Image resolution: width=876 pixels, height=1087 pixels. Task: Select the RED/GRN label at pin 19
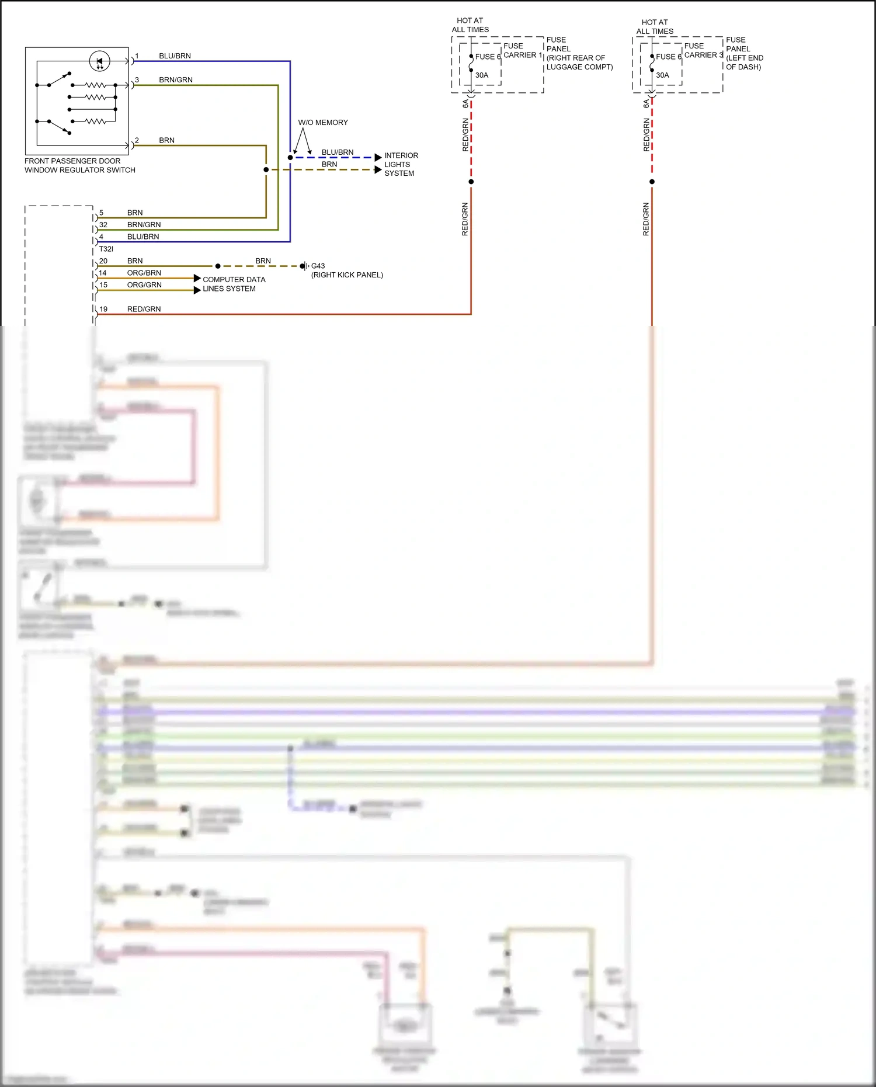144,310
